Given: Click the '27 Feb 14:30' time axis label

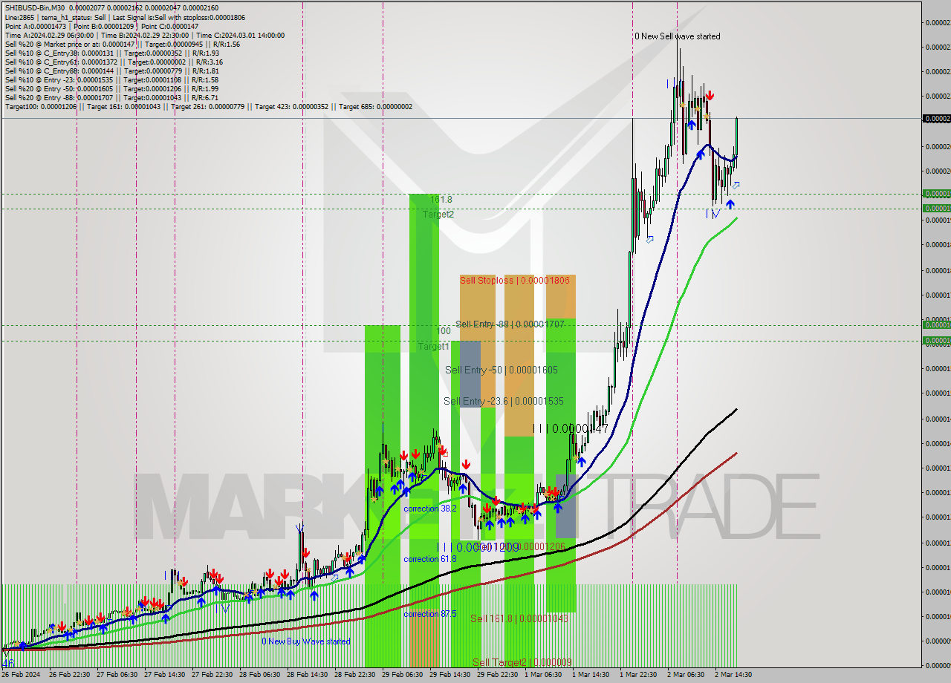Looking at the screenshot, I should coord(163,675).
